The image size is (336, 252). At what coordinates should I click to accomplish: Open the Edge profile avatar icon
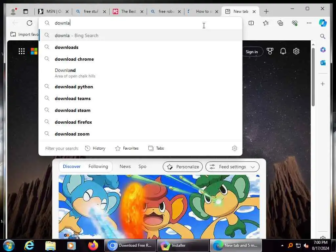pyautogui.click(x=13, y=11)
